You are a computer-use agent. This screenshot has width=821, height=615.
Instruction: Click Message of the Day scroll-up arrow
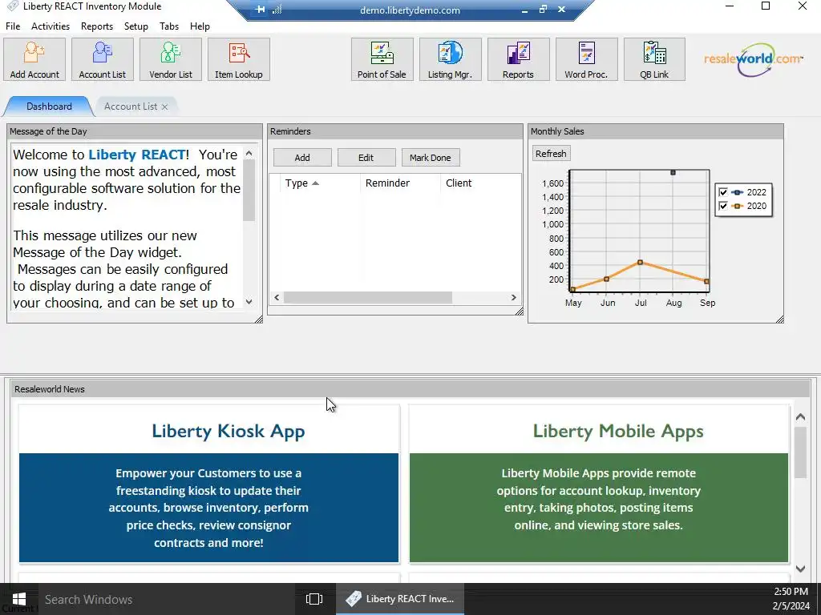pos(249,153)
